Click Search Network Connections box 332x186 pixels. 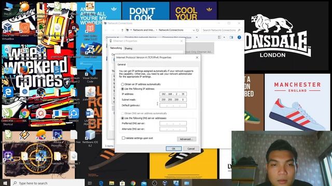(222, 30)
